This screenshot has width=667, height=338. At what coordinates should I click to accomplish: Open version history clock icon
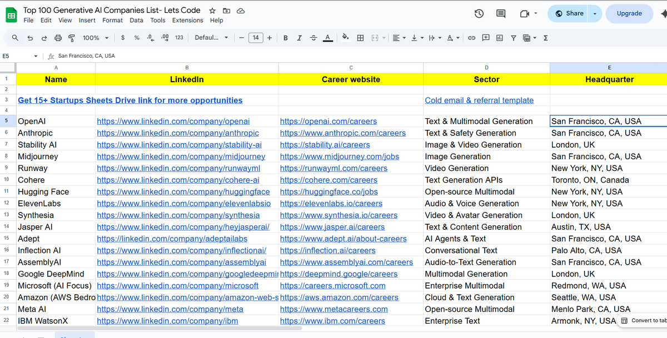tap(479, 13)
